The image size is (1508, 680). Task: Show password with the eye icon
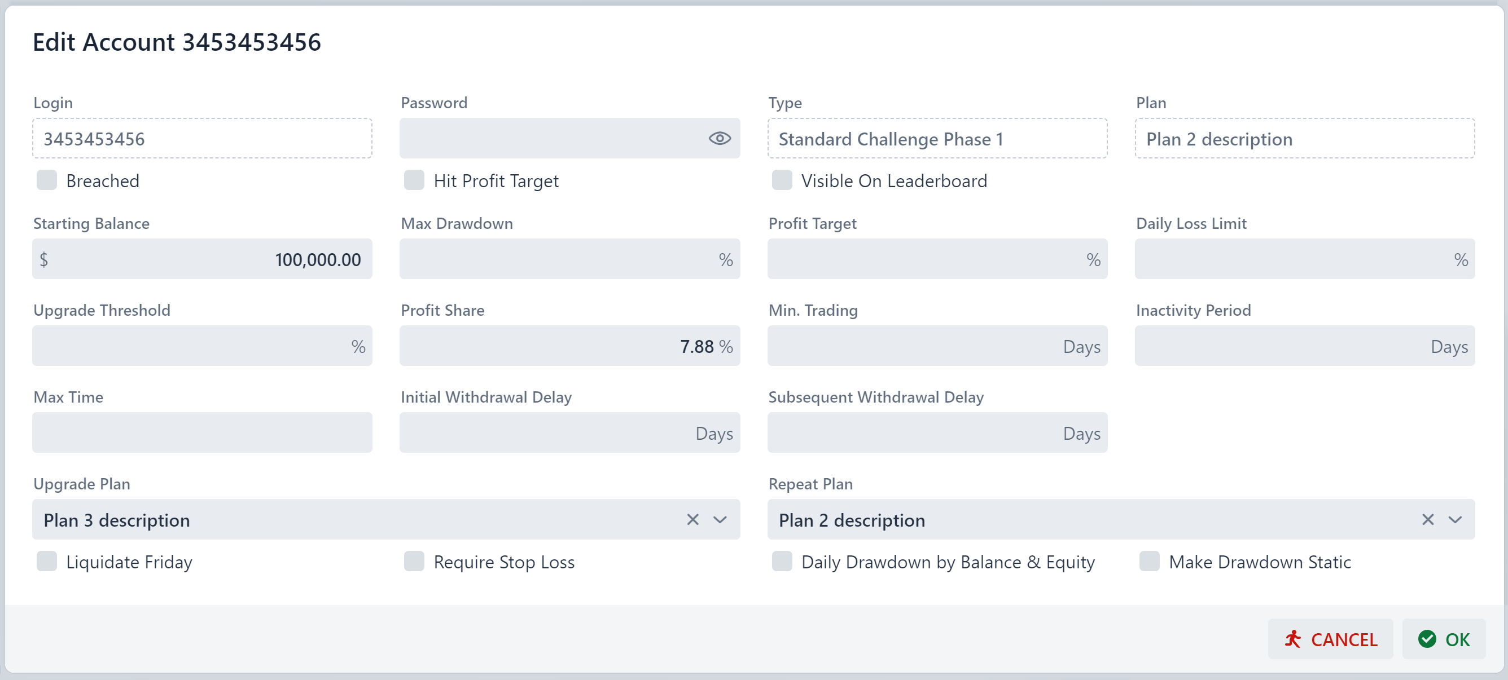pyautogui.click(x=720, y=139)
